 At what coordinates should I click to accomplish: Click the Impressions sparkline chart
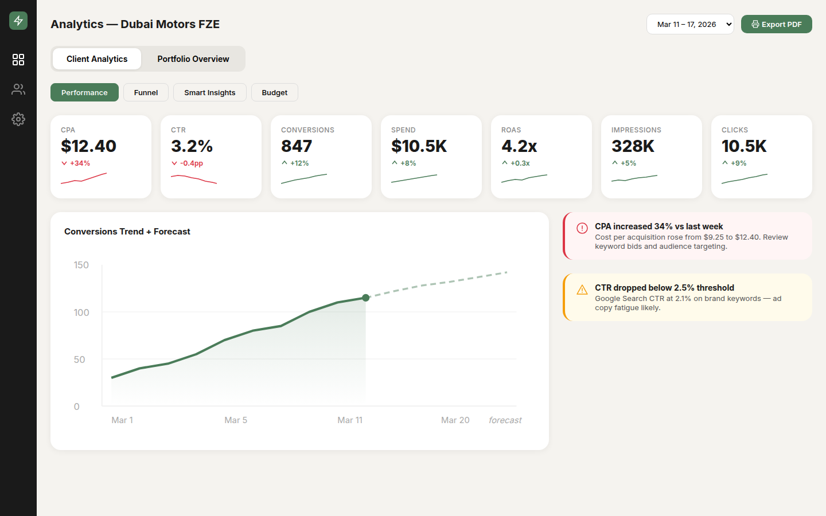[x=634, y=179]
